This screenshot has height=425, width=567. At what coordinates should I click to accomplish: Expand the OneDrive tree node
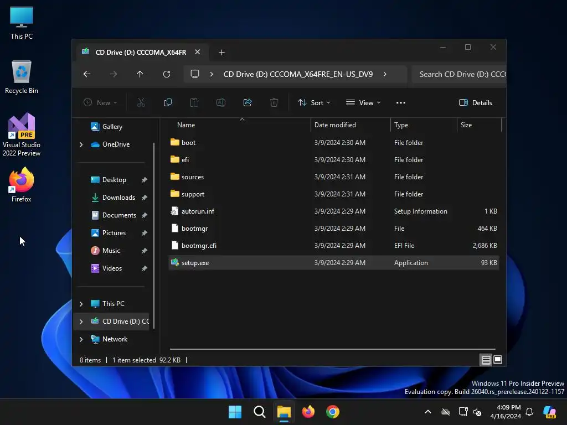[81, 144]
